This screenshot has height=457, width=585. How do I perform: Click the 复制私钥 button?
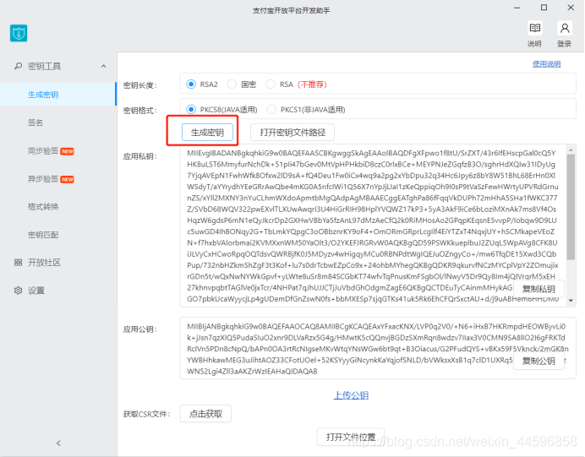click(x=539, y=289)
